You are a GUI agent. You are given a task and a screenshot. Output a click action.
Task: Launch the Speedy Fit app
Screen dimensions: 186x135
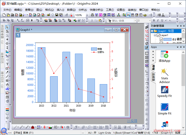(165, 92)
